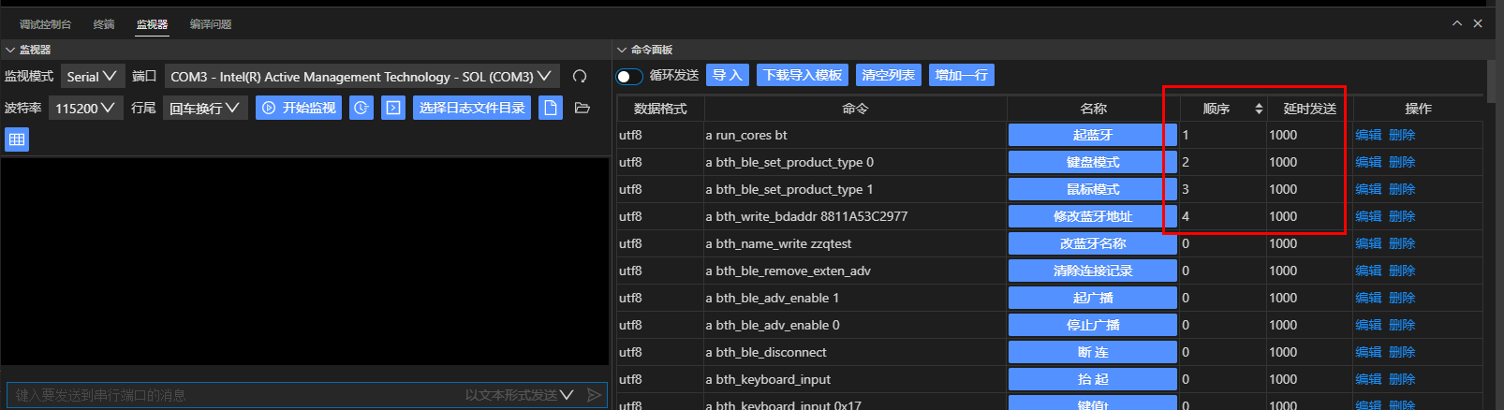Open the log folder icon
Screen dimensions: 1504x410
pyautogui.click(x=582, y=108)
